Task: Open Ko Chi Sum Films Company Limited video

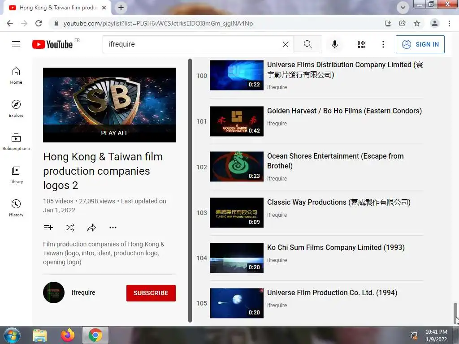Action: pos(336,247)
